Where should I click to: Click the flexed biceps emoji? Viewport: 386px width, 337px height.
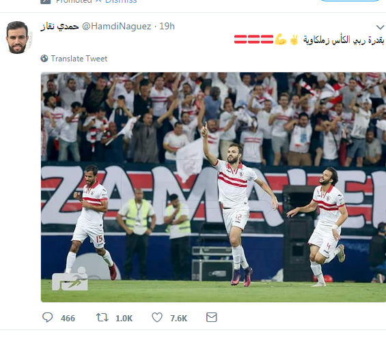pyautogui.click(x=281, y=40)
